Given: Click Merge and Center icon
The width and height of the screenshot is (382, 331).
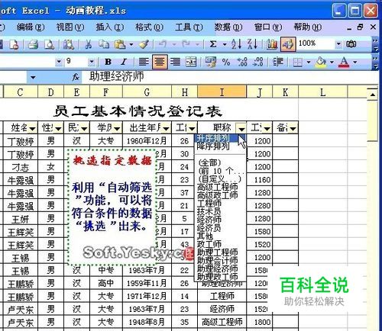Looking at the screenshot, I should pos(191,62).
